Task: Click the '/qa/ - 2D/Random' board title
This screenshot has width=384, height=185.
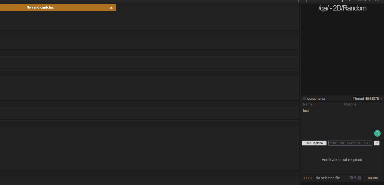Action: (x=342, y=8)
